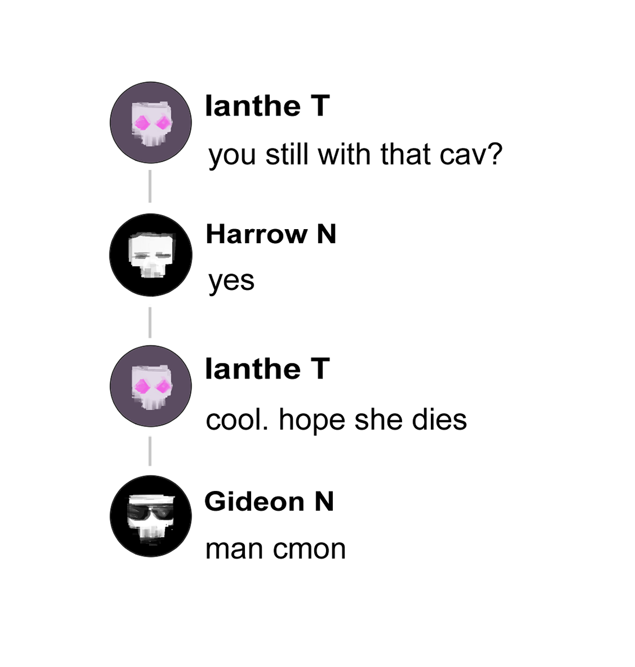Open Gideon N's profile name

(x=269, y=501)
